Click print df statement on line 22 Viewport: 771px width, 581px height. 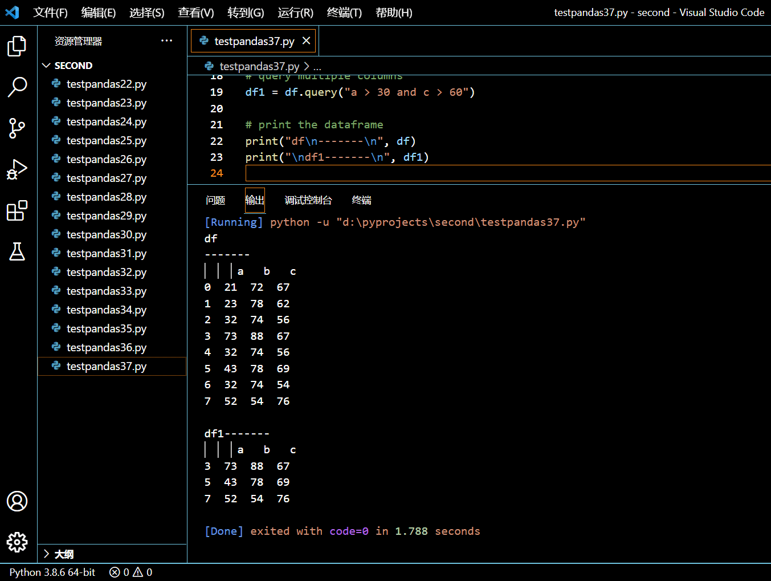(331, 141)
